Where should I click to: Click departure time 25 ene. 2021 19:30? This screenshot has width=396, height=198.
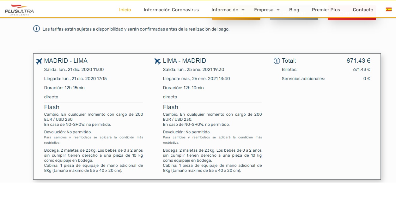(194, 70)
